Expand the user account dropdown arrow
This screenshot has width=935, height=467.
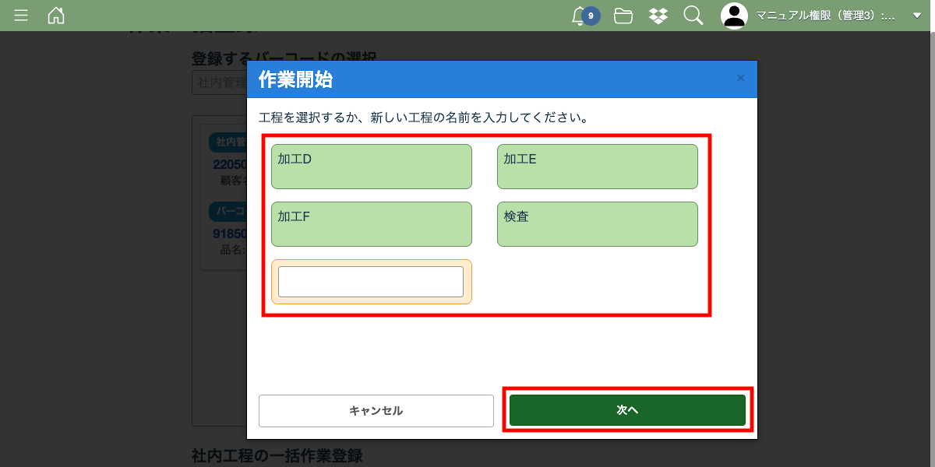pyautogui.click(x=916, y=16)
